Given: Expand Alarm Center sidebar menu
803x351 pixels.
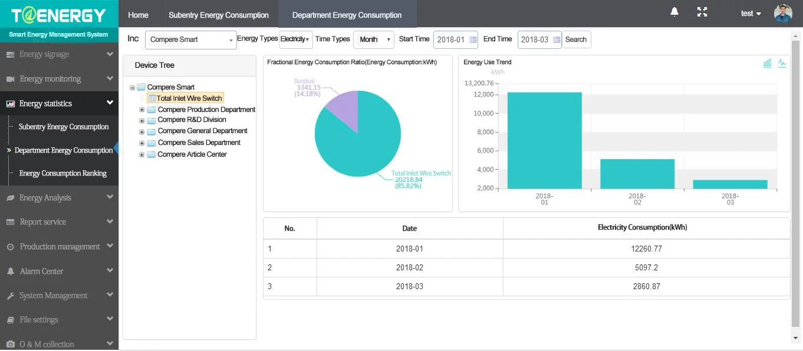Looking at the screenshot, I should pyautogui.click(x=59, y=271).
